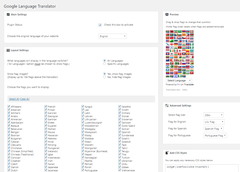Open the original language English dropdown
The image size is (240, 172).
click(112, 36)
